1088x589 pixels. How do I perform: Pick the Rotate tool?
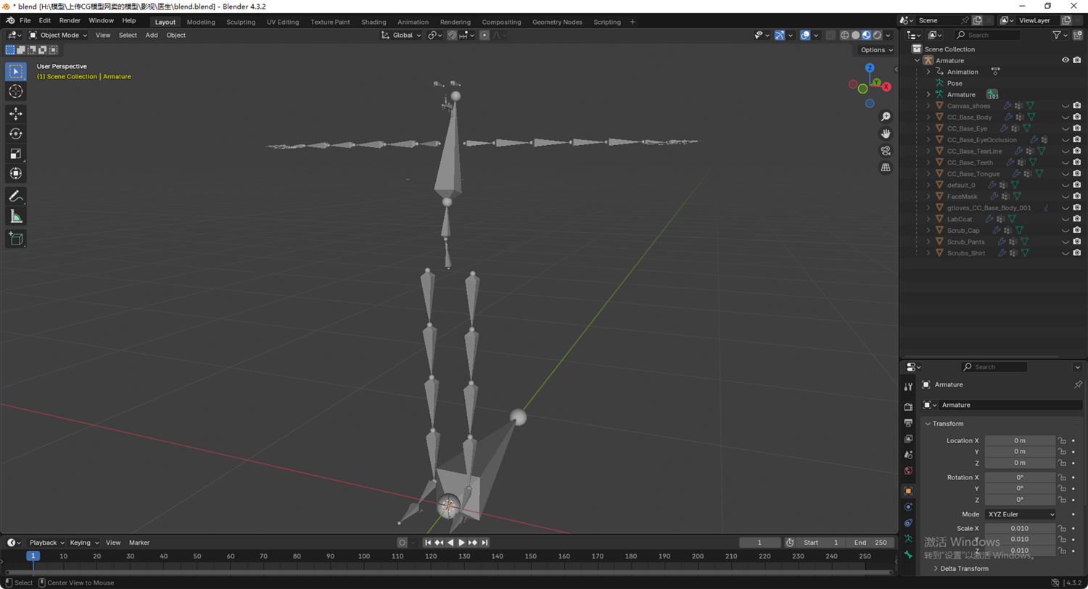point(16,133)
